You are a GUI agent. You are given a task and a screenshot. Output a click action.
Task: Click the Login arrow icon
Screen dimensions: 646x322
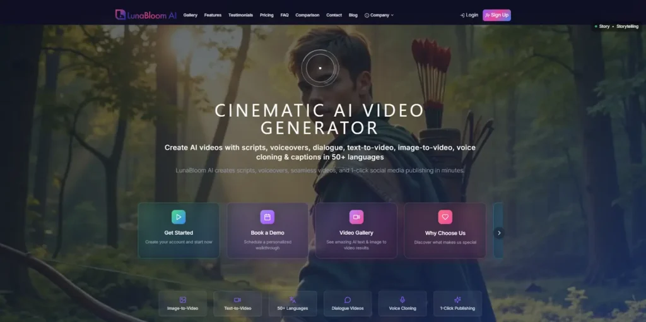coord(462,15)
